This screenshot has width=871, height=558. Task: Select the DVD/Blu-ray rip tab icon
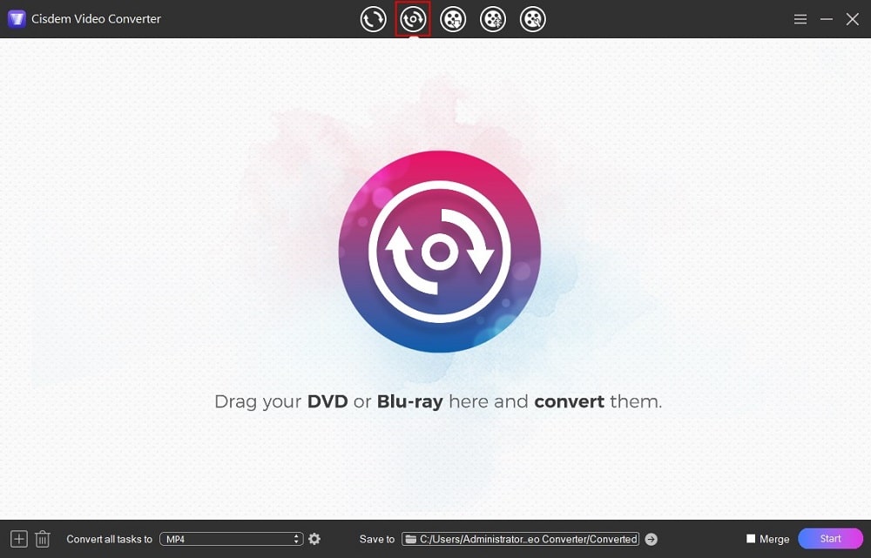pyautogui.click(x=413, y=19)
